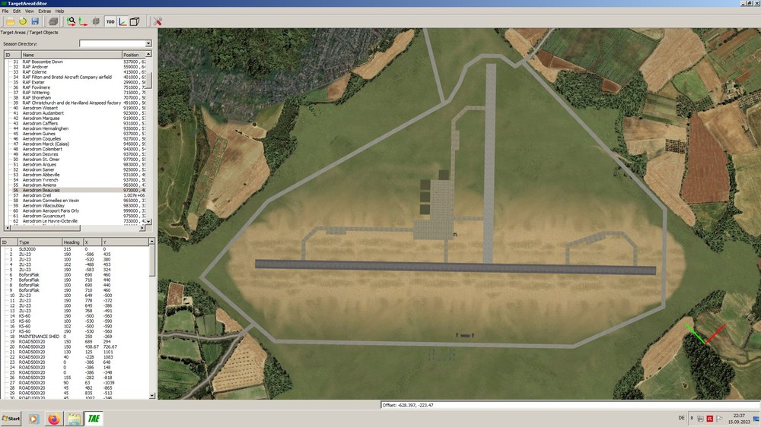Switch to TAE taskbar button
The image size is (761, 427).
[94, 419]
